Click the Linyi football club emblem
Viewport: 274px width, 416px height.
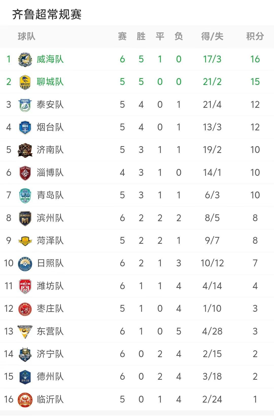(x=25, y=400)
